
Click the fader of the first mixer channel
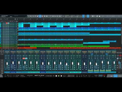tap(7, 63)
